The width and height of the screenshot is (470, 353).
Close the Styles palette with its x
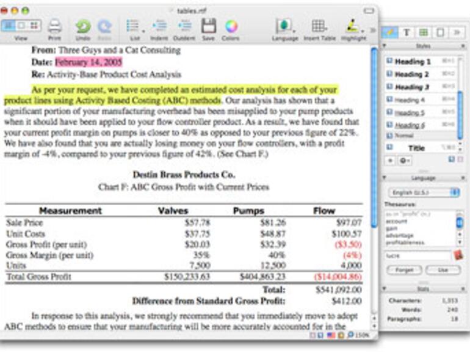click(463, 46)
